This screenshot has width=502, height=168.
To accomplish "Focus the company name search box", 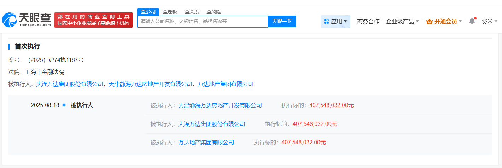I will click(x=203, y=21).
